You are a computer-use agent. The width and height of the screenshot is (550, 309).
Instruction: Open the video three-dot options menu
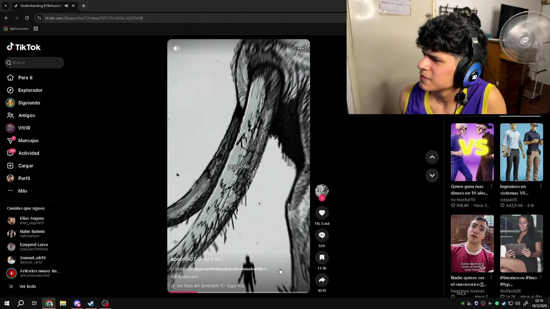[x=301, y=48]
